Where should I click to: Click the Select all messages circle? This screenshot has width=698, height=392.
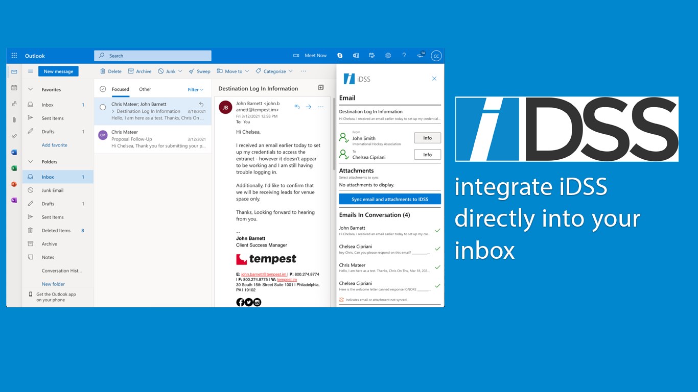coord(103,89)
